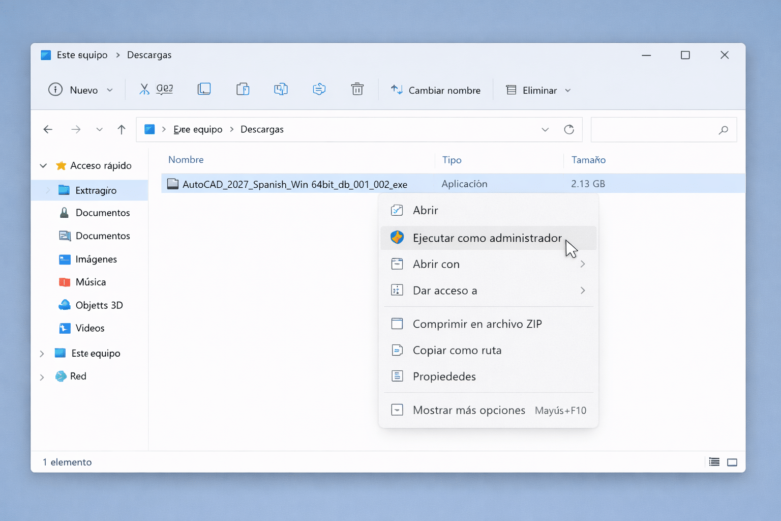781x521 pixels.
Task: Expand the Nuevo dropdown arrow
Action: (110, 90)
